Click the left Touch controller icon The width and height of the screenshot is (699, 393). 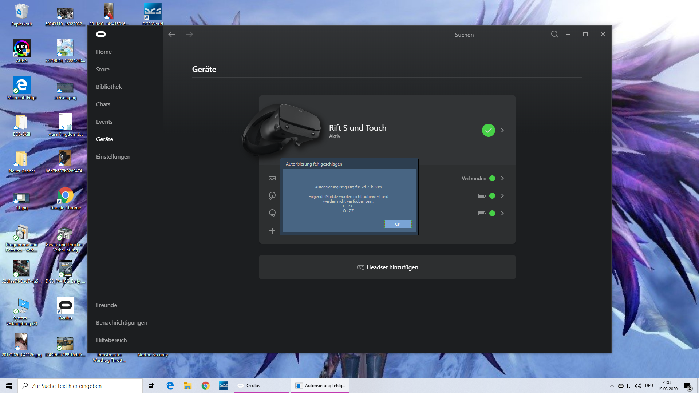(x=272, y=196)
